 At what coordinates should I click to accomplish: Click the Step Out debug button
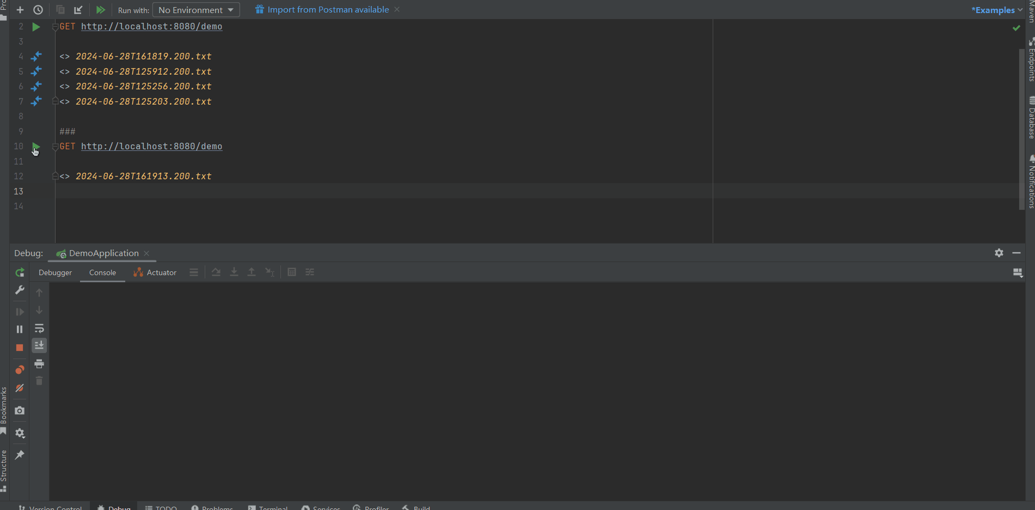[252, 272]
